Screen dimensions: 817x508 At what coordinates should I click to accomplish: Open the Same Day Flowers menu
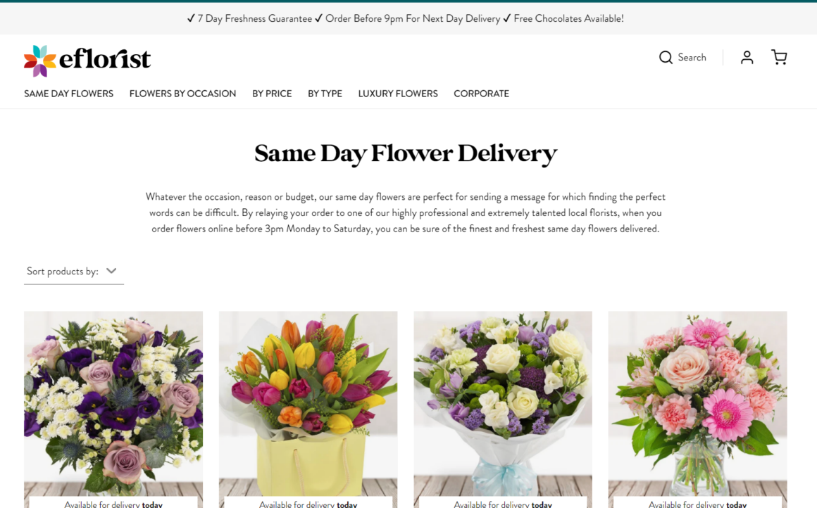[x=68, y=94]
